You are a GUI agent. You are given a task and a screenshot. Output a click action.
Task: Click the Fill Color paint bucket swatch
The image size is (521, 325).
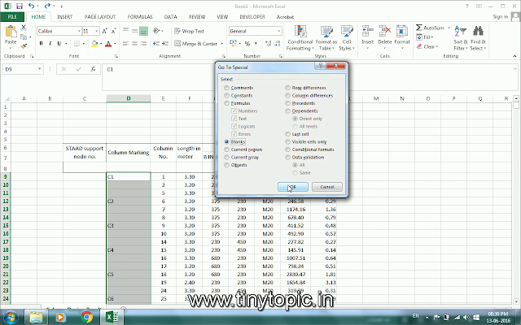(94, 43)
